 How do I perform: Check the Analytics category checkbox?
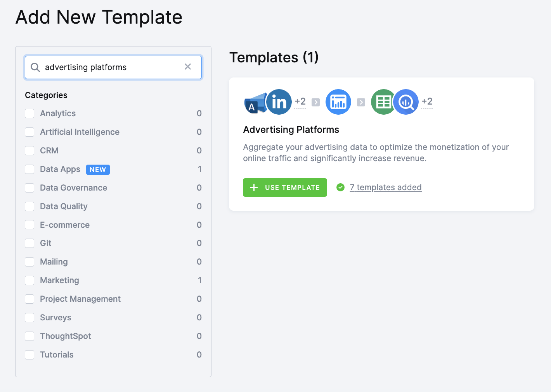pos(29,113)
